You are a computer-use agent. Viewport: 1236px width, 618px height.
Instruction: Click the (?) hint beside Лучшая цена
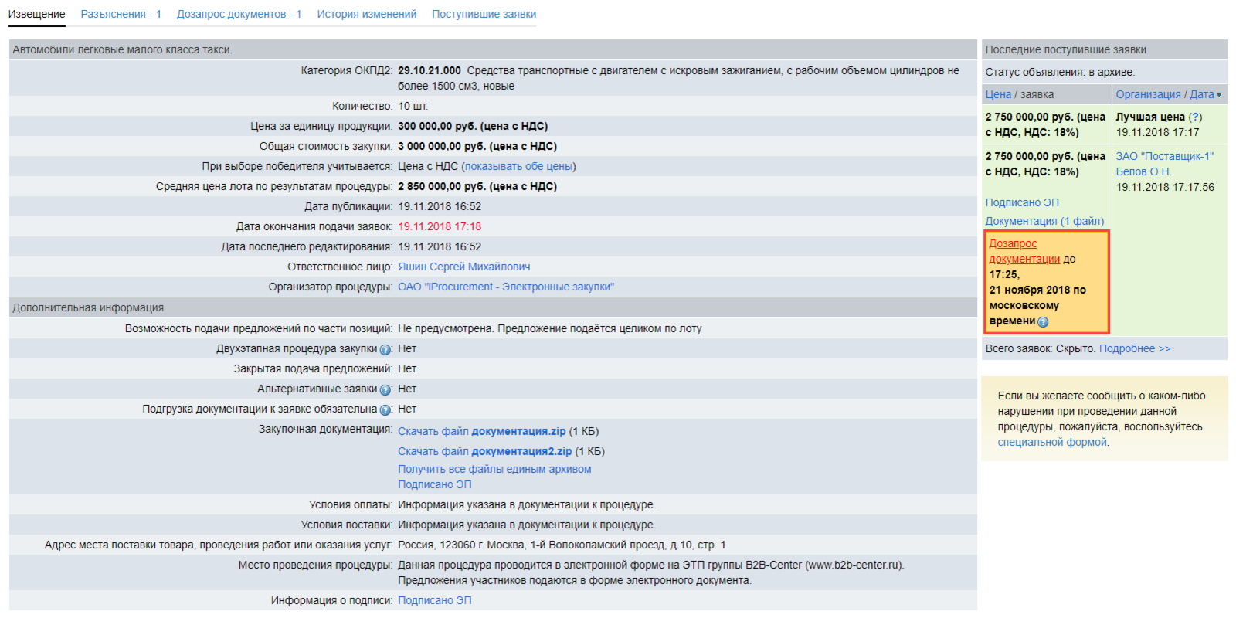1195,117
